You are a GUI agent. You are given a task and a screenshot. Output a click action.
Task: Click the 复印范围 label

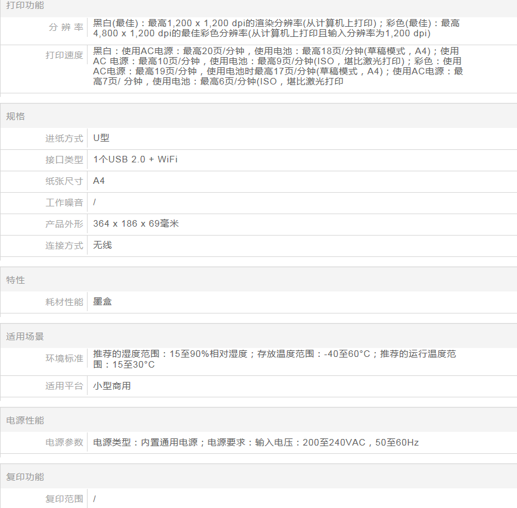[64, 499]
